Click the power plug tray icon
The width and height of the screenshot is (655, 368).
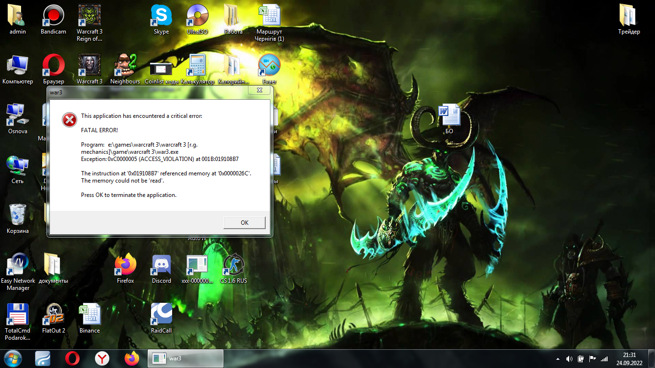pyautogui.click(x=581, y=358)
